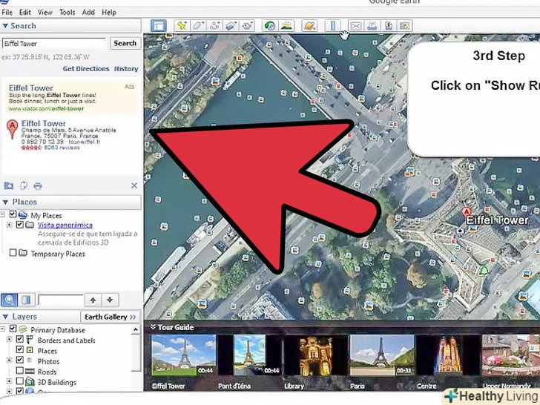
Task: Play the Pont d'Iéna tour thumbnail
Action: pyautogui.click(x=250, y=355)
